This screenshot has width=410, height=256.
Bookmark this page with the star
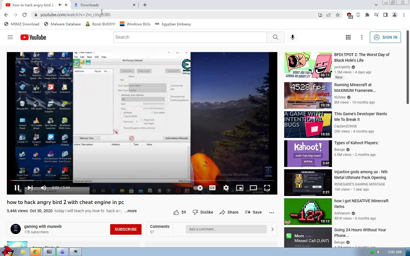338,15
